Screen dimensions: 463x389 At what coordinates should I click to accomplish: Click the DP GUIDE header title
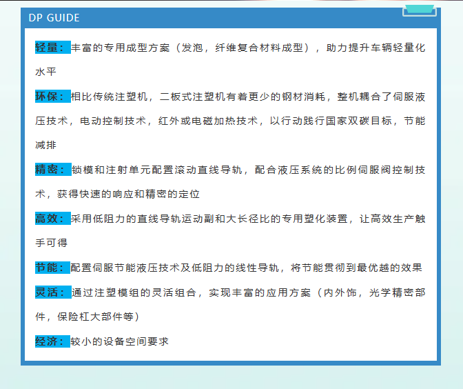54,18
